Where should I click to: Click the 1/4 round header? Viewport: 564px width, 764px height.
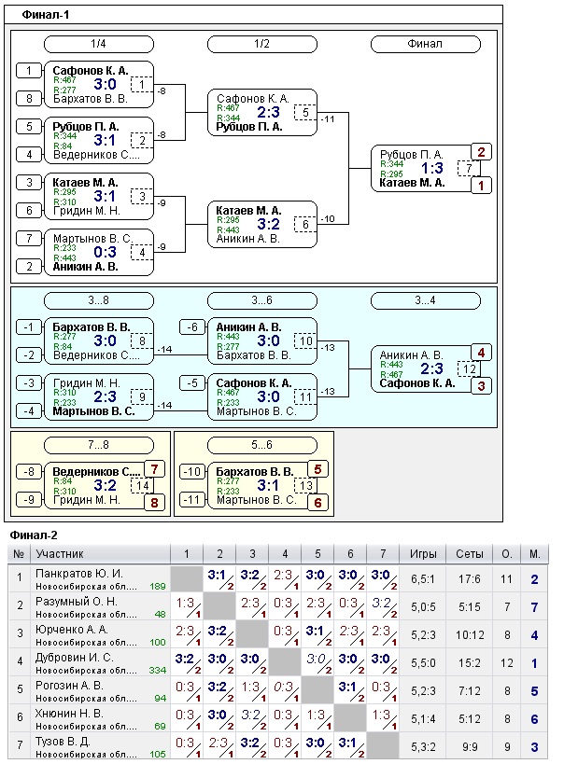(99, 44)
